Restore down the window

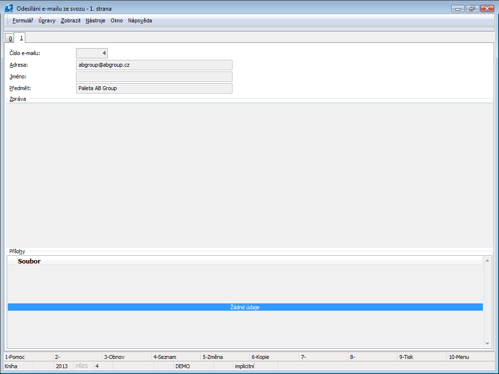pos(472,9)
